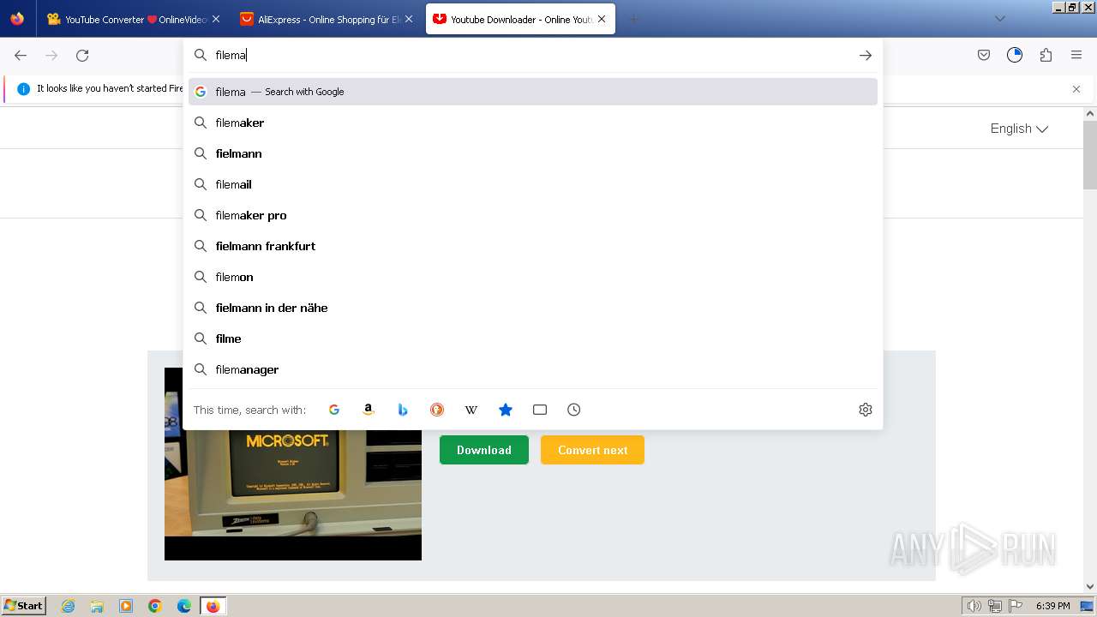Click the green Download button
The height and width of the screenshot is (617, 1097).
coord(484,450)
